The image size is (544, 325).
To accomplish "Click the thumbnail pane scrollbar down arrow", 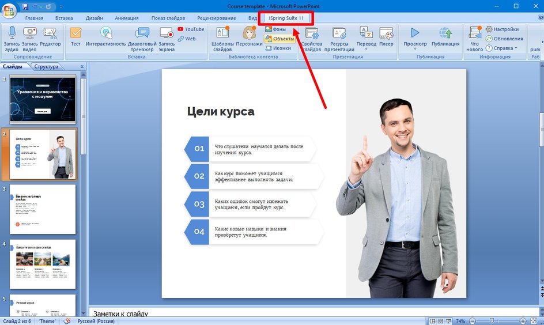I will tap(83, 313).
